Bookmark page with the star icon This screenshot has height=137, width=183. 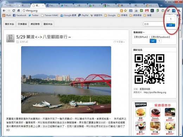(x=125, y=11)
